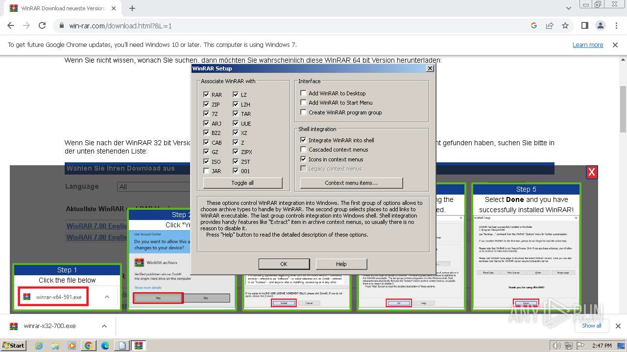The height and width of the screenshot is (352, 627).
Task: Confirm WinRAR Setup with OK
Action: (x=284, y=264)
